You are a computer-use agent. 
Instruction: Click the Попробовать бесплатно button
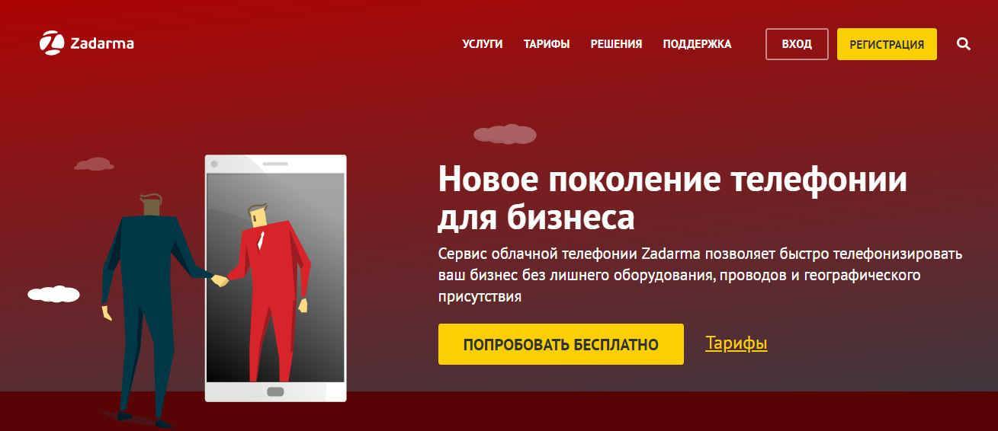[560, 344]
